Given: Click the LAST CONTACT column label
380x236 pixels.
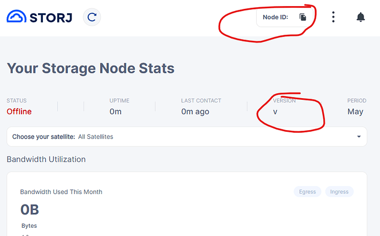Looking at the screenshot, I should 201,101.
